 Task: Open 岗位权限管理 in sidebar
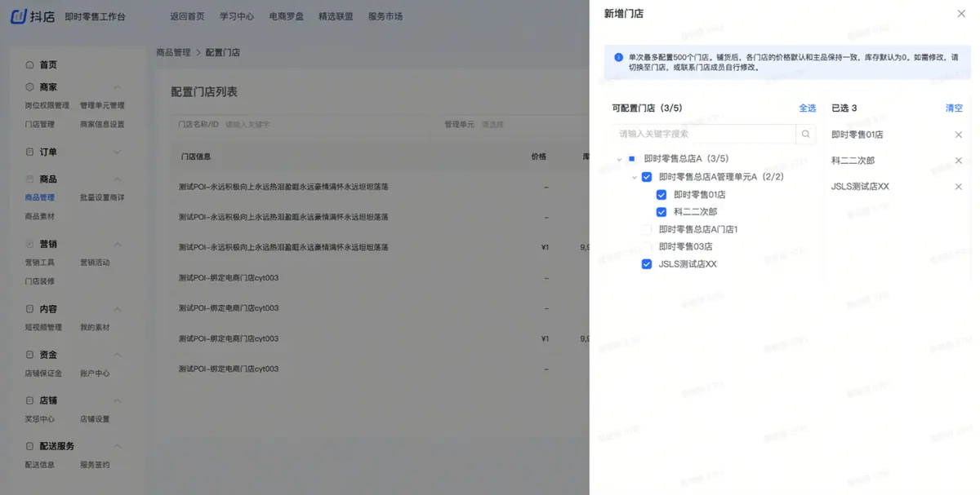point(47,105)
